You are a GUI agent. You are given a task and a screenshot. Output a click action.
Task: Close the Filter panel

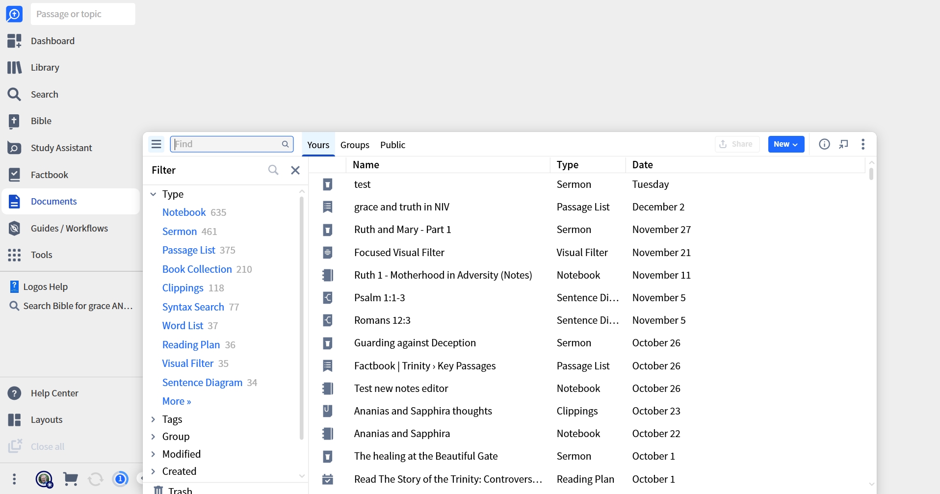click(x=295, y=170)
